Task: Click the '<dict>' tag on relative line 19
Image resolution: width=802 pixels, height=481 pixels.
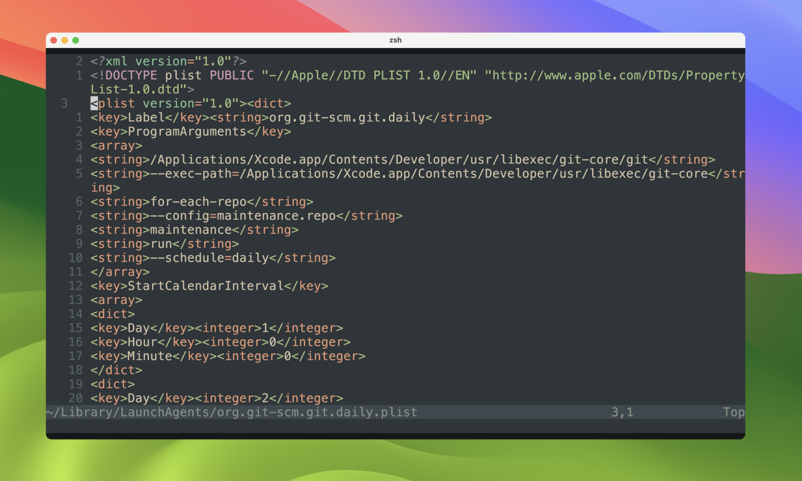Action: point(113,384)
